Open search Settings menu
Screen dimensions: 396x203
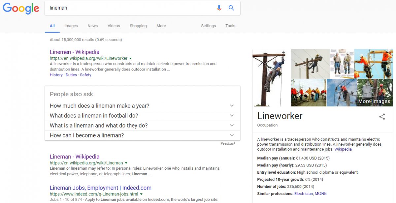point(208,26)
